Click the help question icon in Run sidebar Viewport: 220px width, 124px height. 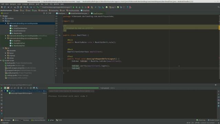tap(1, 114)
